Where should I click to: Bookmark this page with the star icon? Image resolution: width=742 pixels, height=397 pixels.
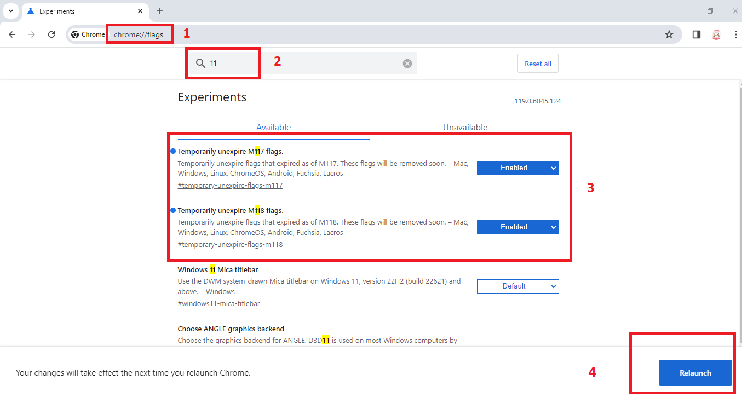click(669, 34)
